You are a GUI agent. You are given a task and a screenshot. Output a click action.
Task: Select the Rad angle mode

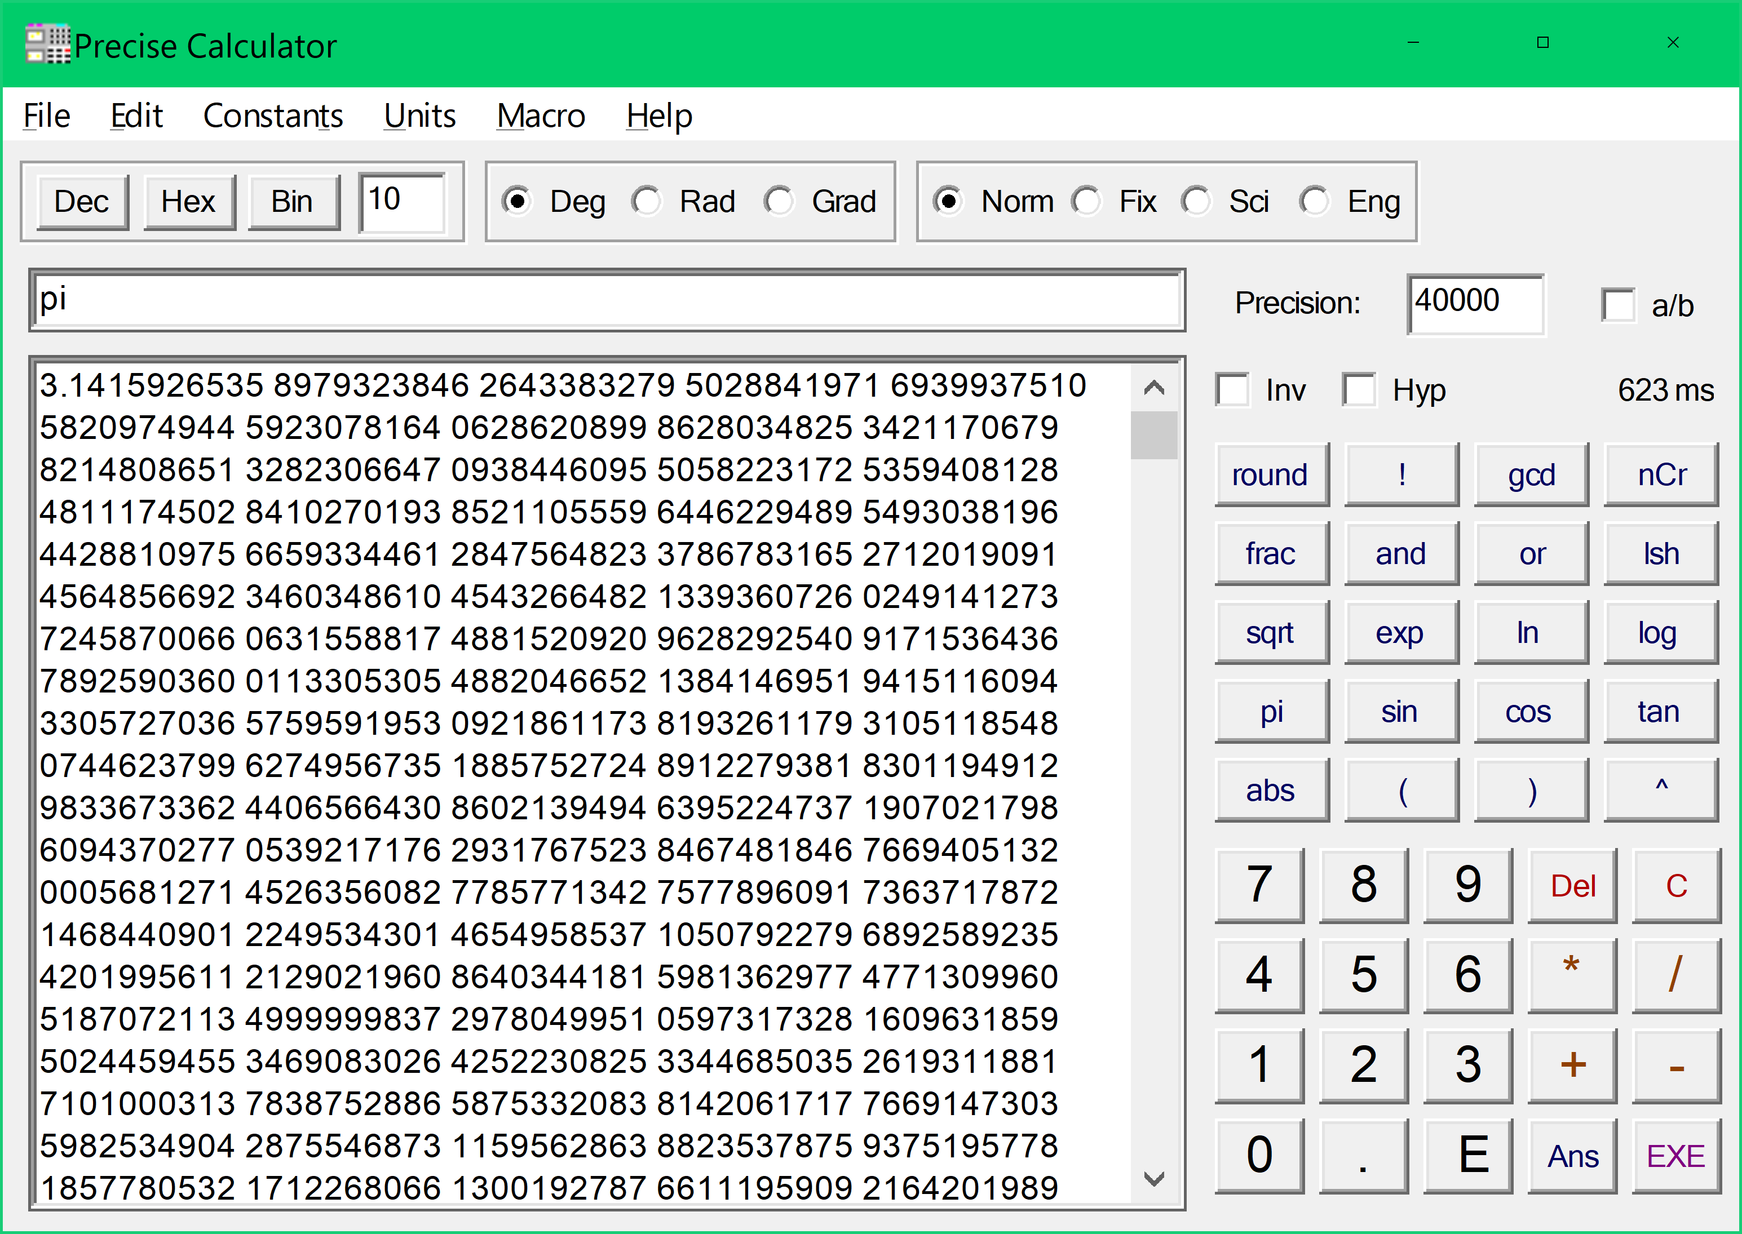648,201
